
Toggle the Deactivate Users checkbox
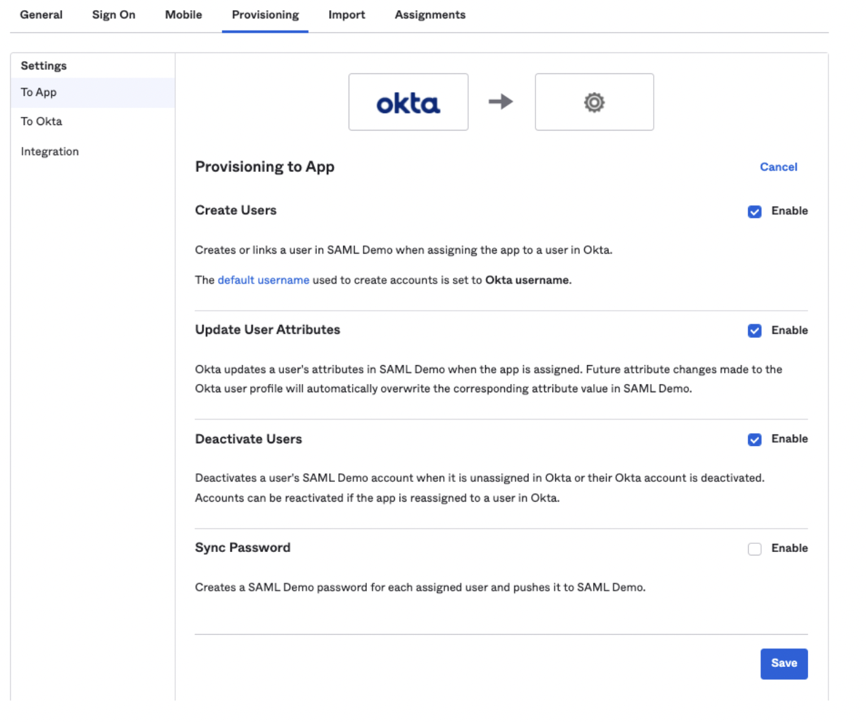coord(754,440)
